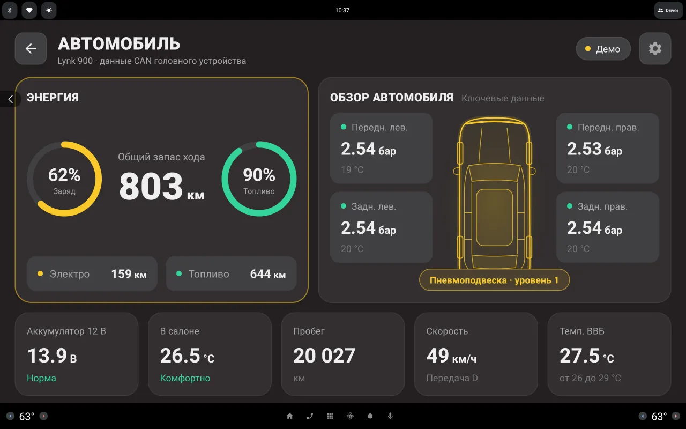Open the brightness control icon
Screen dimensions: 686x429
pos(49,10)
